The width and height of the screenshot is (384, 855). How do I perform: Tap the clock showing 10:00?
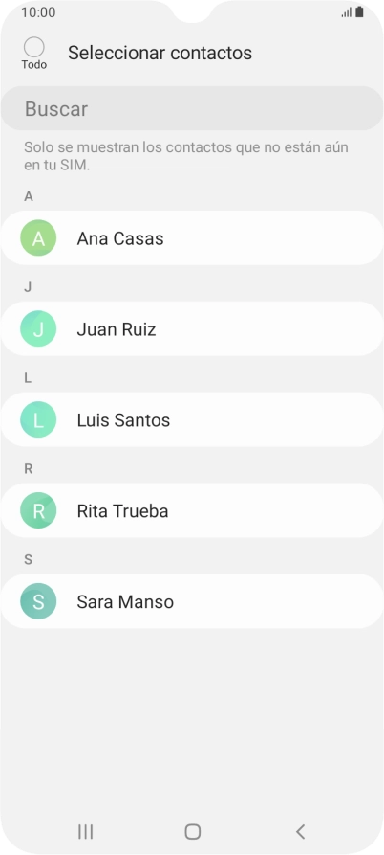coord(38,12)
